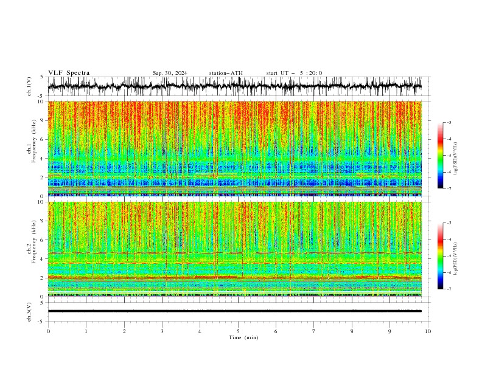482x372 pixels.
Task: Click the log(PSD) label of ch.1 colorbar
Action: (x=456, y=159)
